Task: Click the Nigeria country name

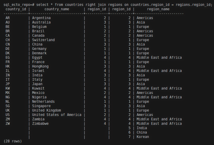Action: (x=39, y=97)
